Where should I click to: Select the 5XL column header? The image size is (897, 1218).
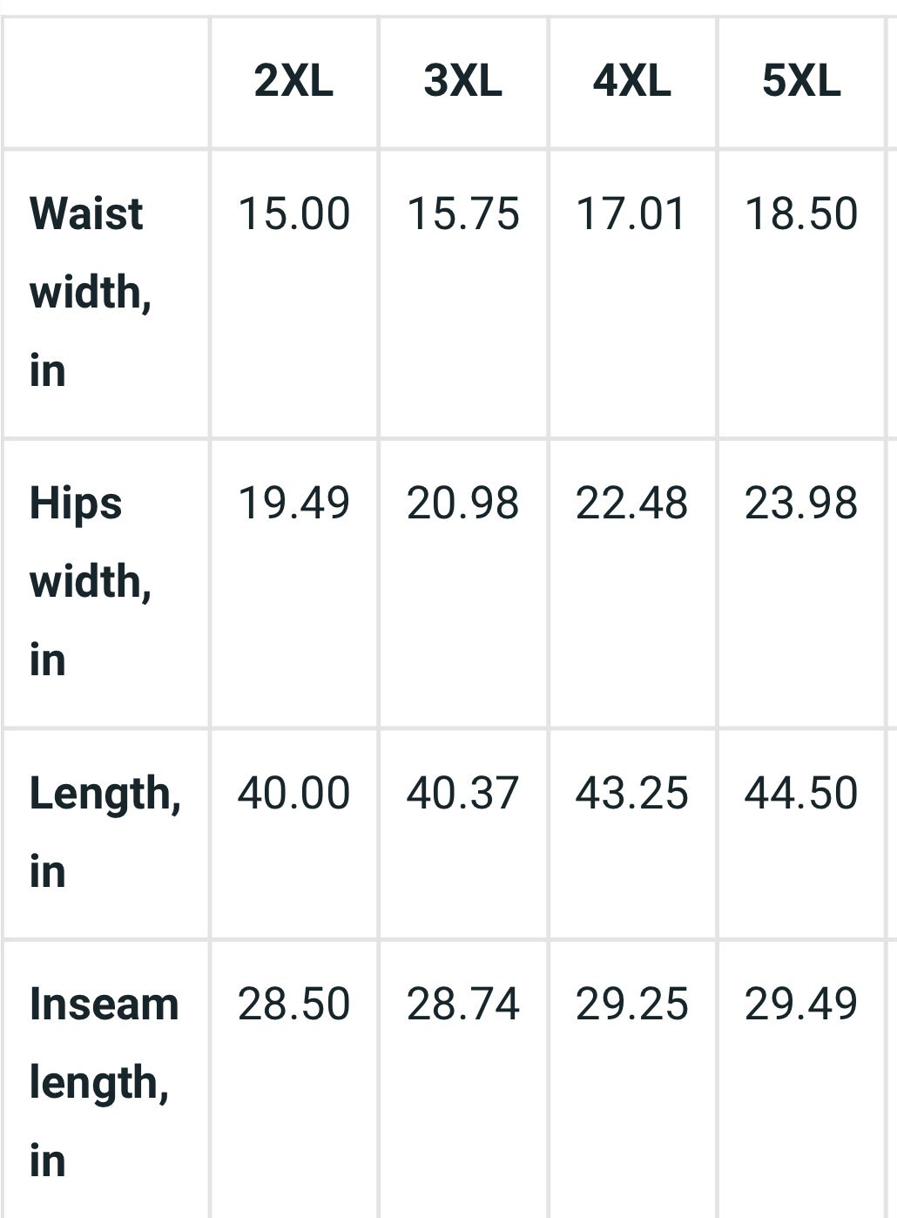pos(801,82)
